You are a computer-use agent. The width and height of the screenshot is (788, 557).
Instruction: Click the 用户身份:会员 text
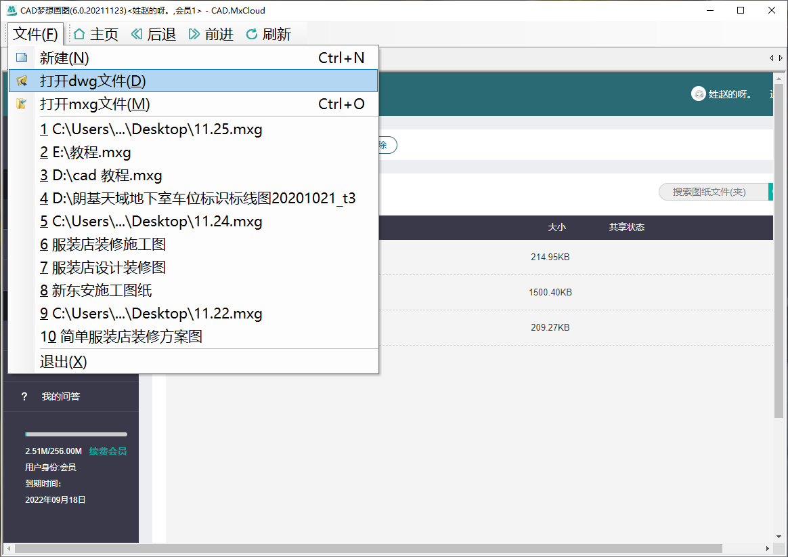pyautogui.click(x=51, y=468)
